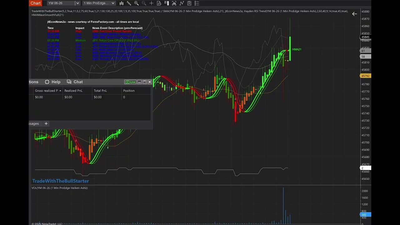Select the Position value 0 cell

(x=136, y=97)
